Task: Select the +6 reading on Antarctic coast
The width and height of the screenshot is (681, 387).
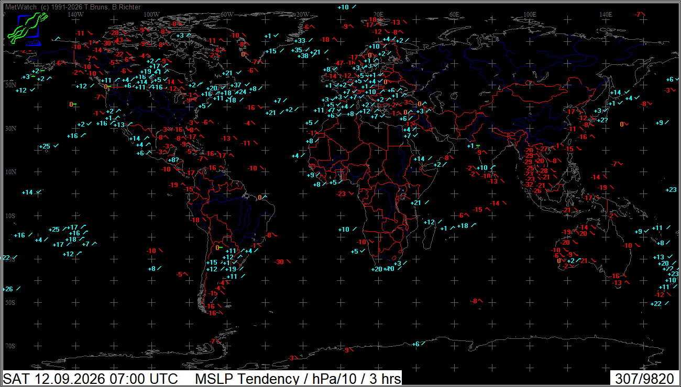Action: [x=415, y=344]
